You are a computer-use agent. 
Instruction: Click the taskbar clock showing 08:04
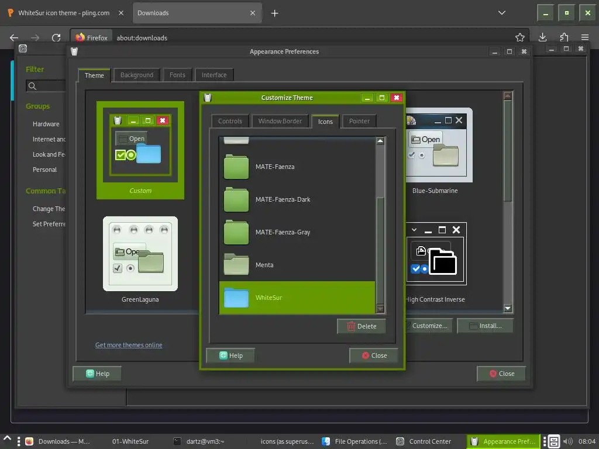click(587, 441)
